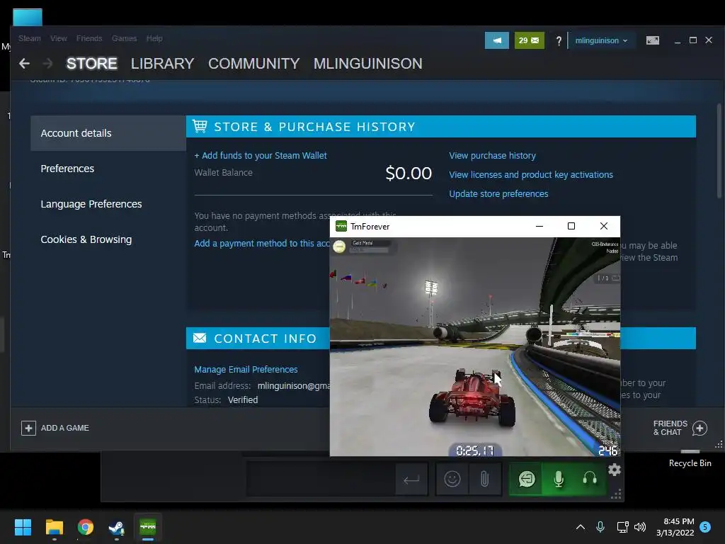Image resolution: width=725 pixels, height=544 pixels.
Task: Click Add a payment method link
Action: (x=262, y=244)
